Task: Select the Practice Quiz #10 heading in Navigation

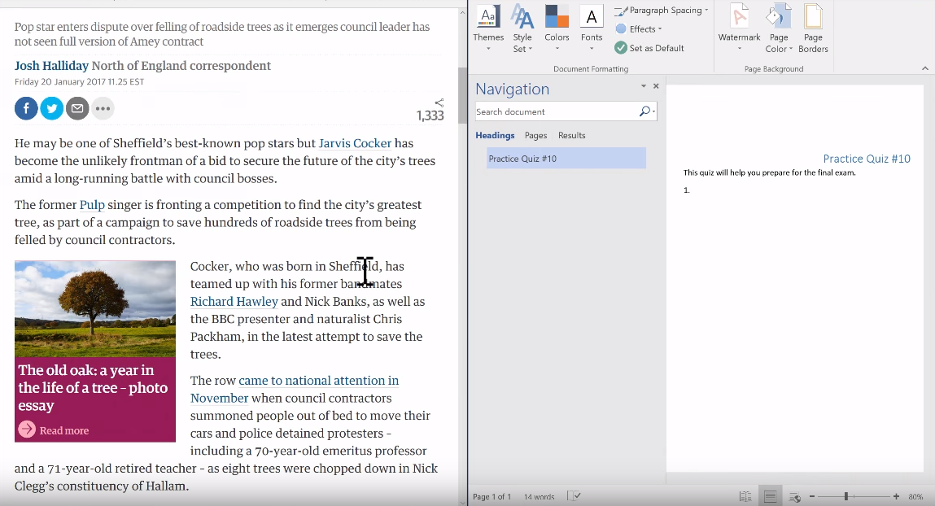Action: (x=566, y=159)
